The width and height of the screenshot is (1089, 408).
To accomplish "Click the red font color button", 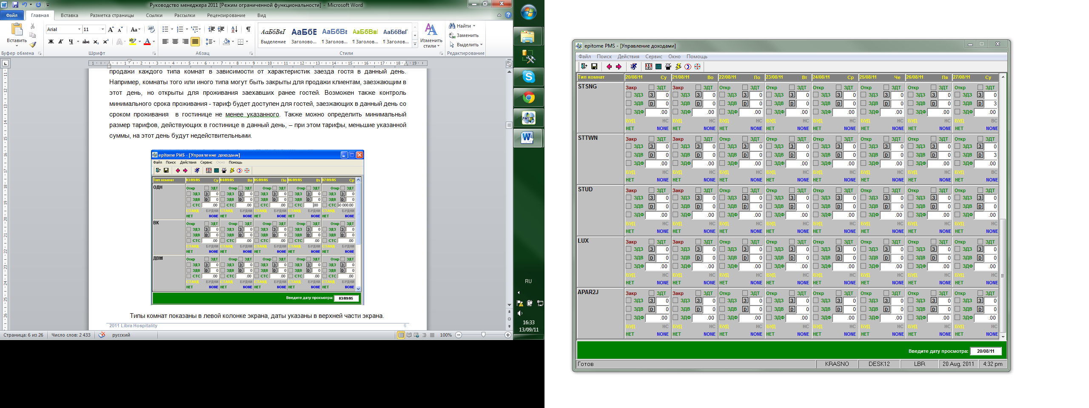I will coord(147,42).
